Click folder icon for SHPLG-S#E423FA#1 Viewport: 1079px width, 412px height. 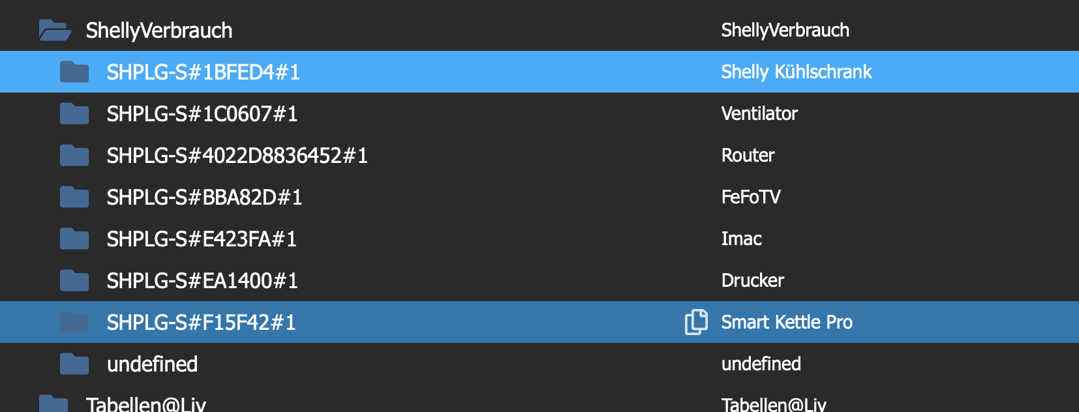(x=74, y=239)
